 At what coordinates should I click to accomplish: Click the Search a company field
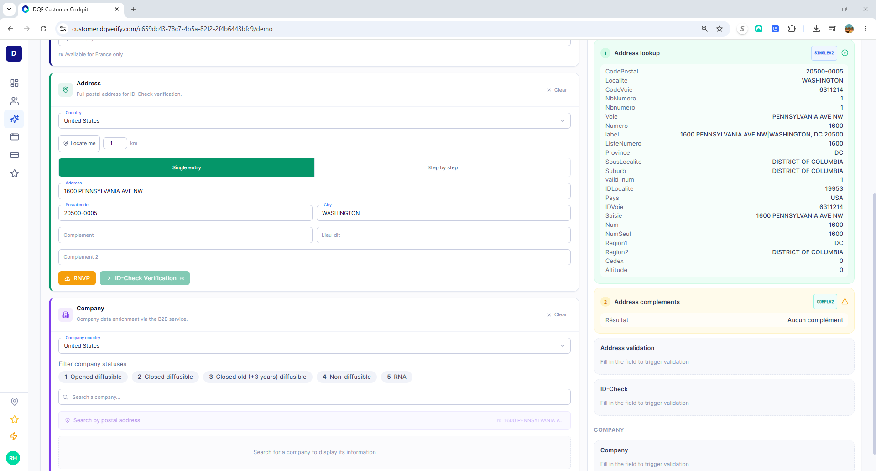click(x=314, y=397)
